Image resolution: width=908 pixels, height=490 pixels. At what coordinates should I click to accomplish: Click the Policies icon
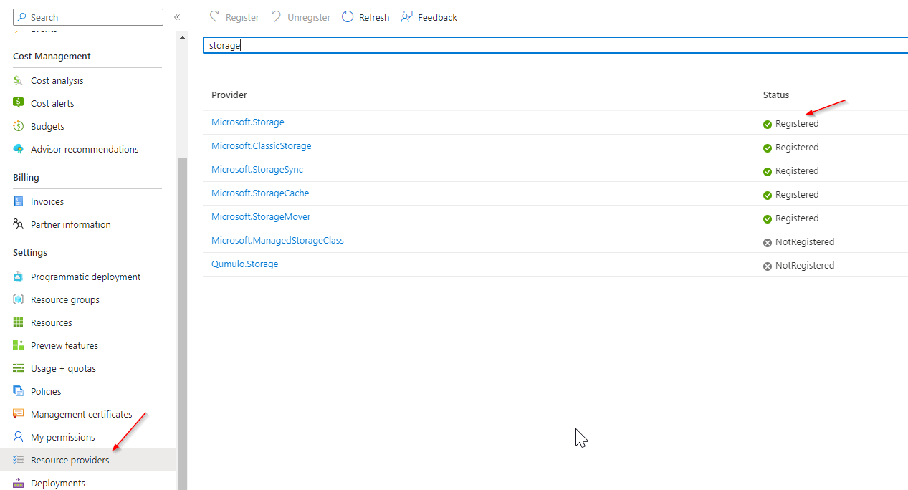click(19, 391)
